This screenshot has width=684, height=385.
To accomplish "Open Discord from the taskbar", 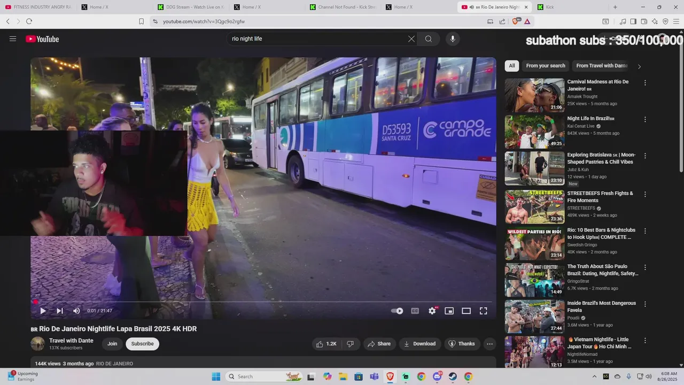I will point(437,376).
